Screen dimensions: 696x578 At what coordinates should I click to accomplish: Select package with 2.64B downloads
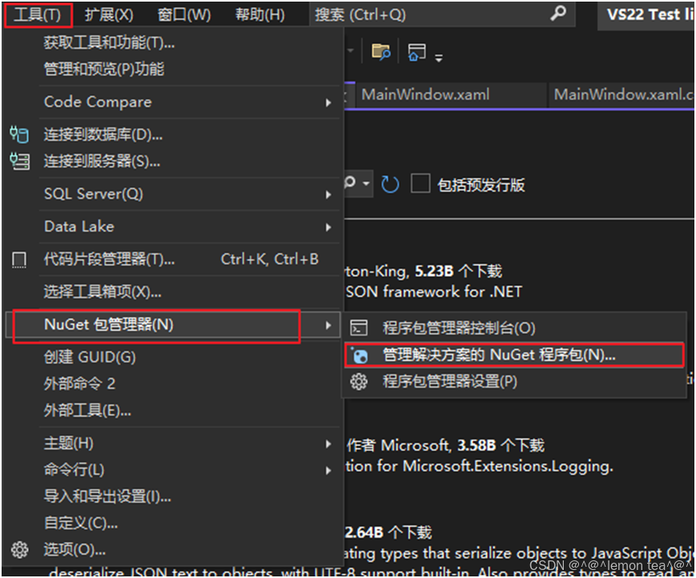pos(521,550)
